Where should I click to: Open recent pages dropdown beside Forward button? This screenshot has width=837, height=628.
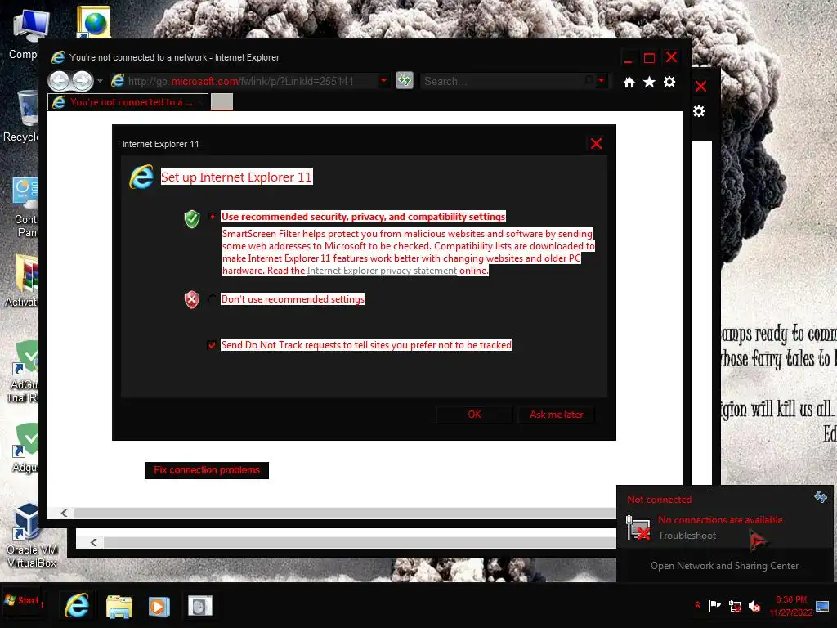(100, 81)
